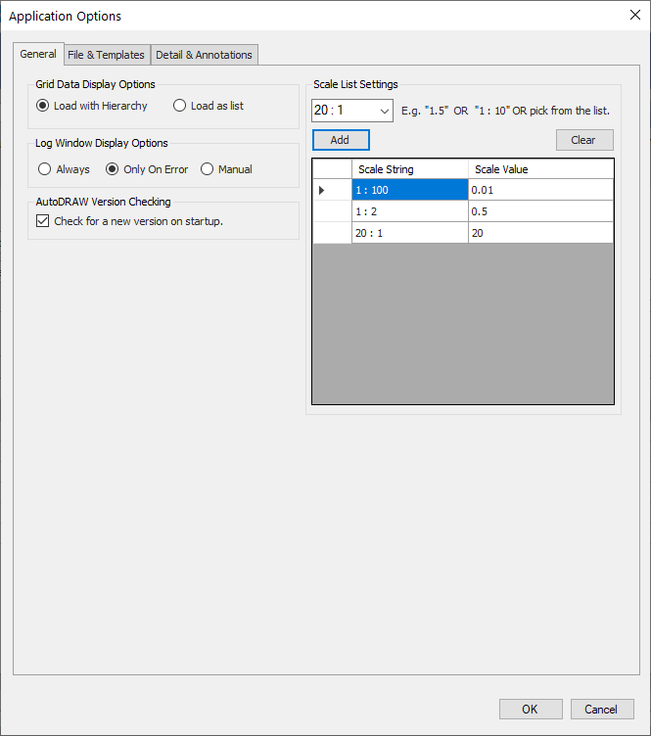
Task: Open the Detail & Annotations tab
Action: point(204,55)
